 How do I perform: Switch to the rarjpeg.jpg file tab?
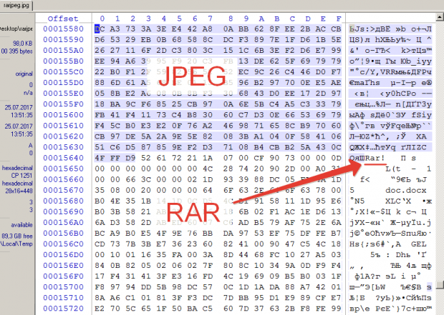pos(16,6)
